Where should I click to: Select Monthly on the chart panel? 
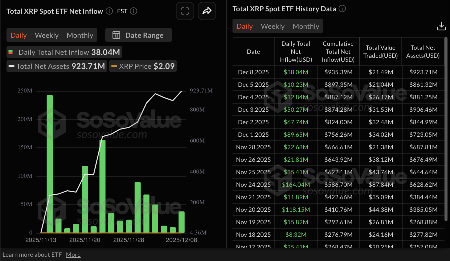point(80,35)
